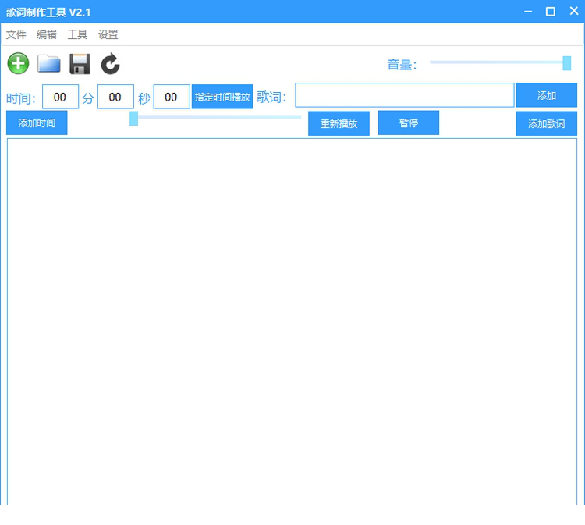Maximize the 歌词制作工具 window
The width and height of the screenshot is (585, 525).
point(551,12)
